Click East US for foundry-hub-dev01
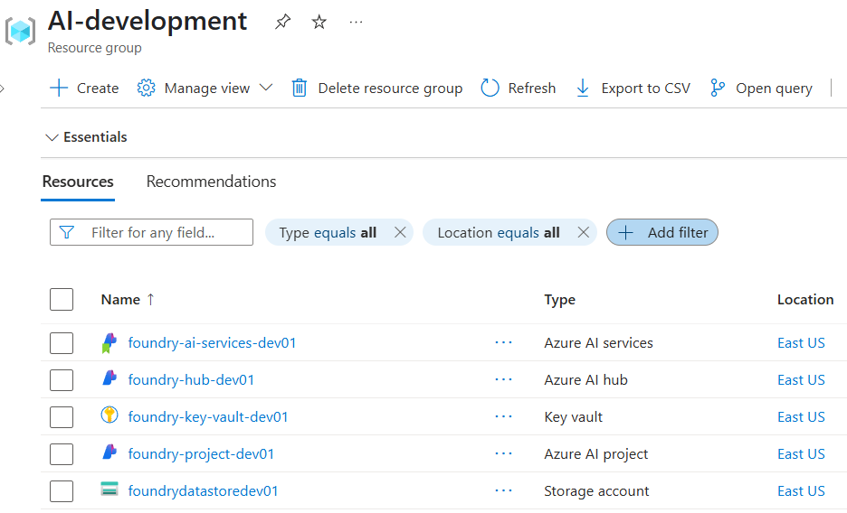Screen dimensions: 847x513 point(801,380)
